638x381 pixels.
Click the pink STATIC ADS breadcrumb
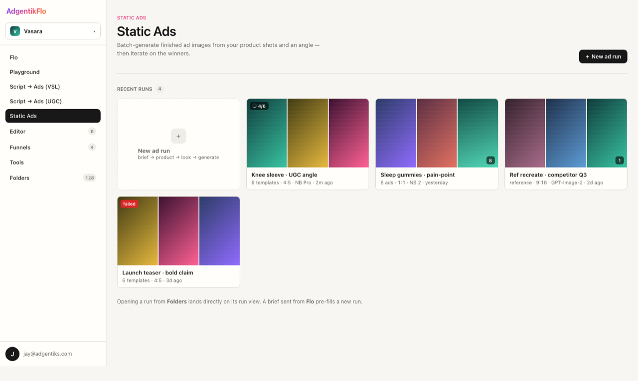[132, 18]
